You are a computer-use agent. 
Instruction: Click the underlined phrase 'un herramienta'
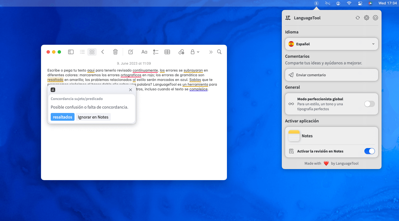[195, 84]
